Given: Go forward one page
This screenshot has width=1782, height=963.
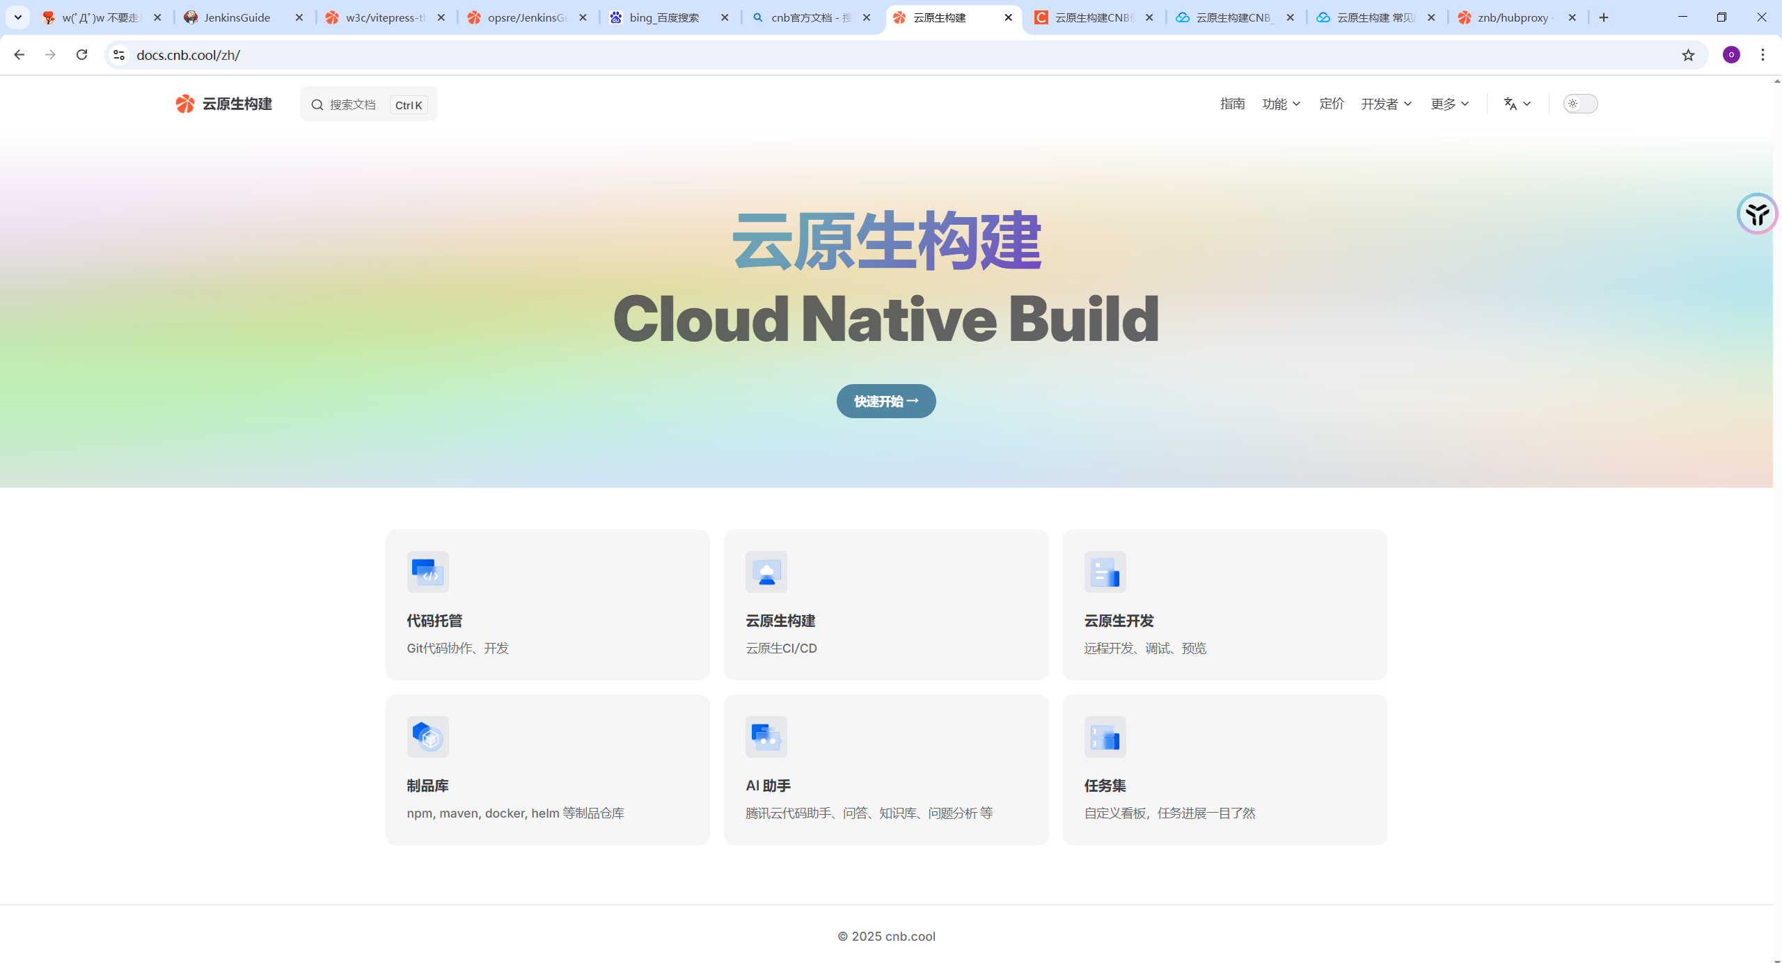Looking at the screenshot, I should pyautogui.click(x=50, y=54).
